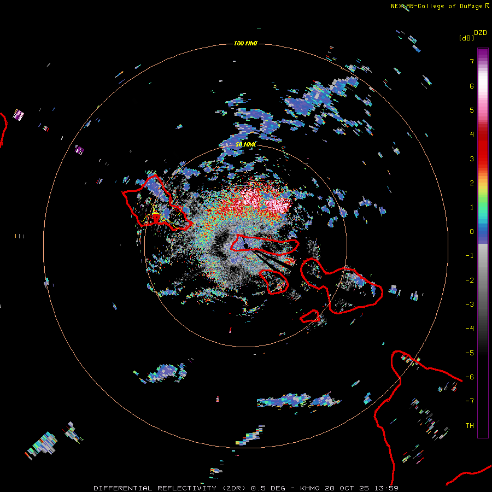Click the '4' value on the color scale
Viewport: 492px width, 492px height.
[x=472, y=134]
